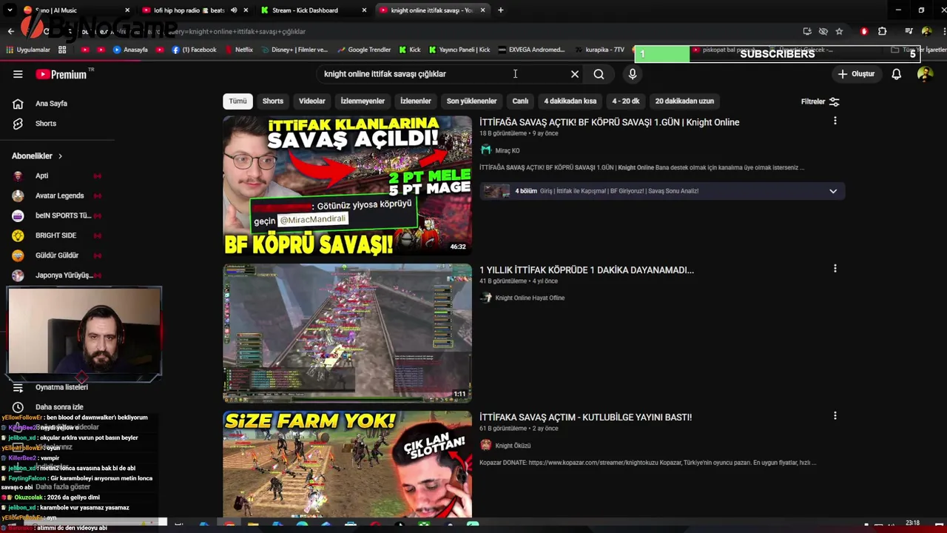Open the kurapika - TTV bookmark

tap(600, 50)
